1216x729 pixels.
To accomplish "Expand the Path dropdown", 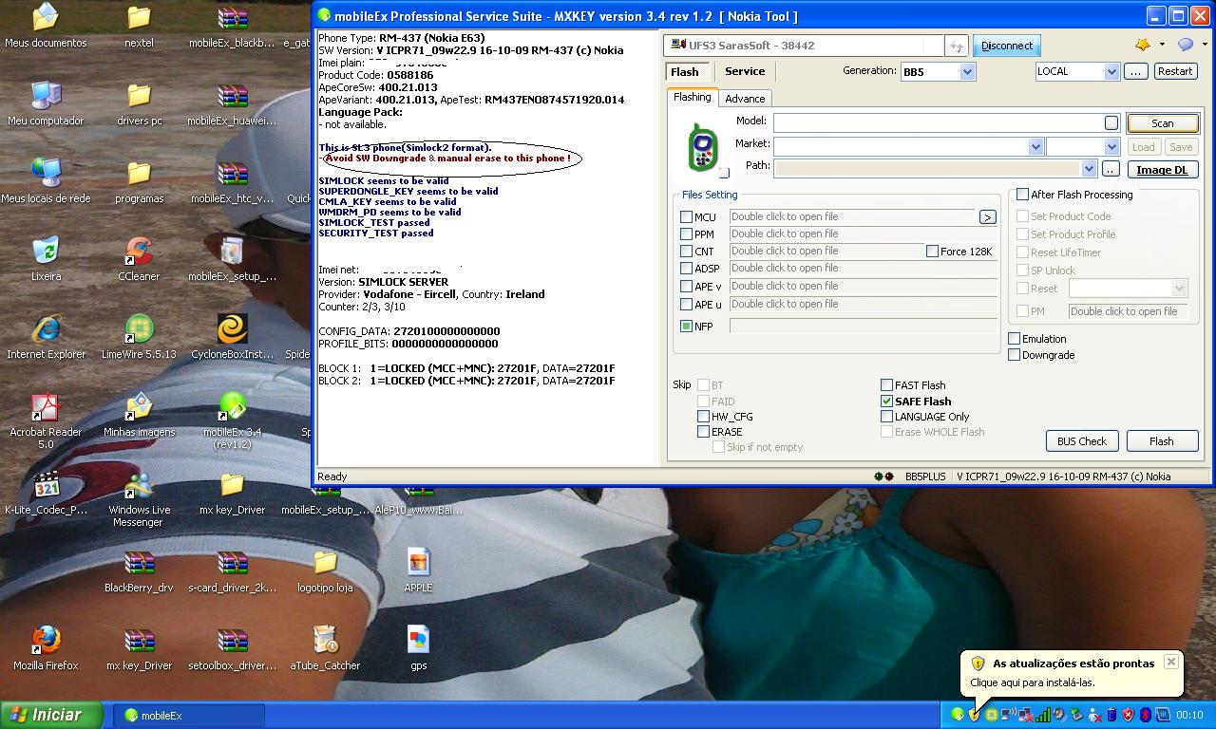I will (1089, 169).
